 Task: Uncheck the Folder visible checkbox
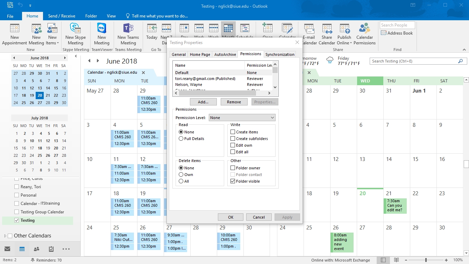(x=233, y=181)
